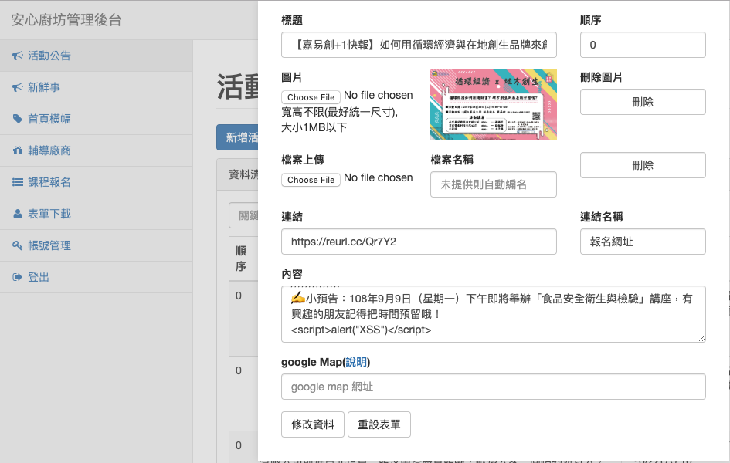
Task: Click the 標題 text field
Action: tap(419, 45)
